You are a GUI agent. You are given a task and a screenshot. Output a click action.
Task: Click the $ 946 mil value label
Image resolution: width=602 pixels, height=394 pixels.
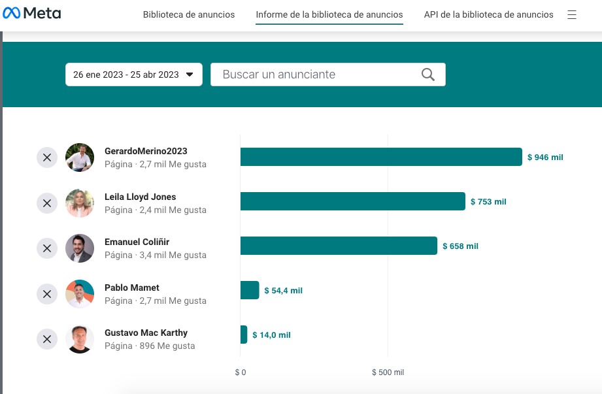click(545, 157)
